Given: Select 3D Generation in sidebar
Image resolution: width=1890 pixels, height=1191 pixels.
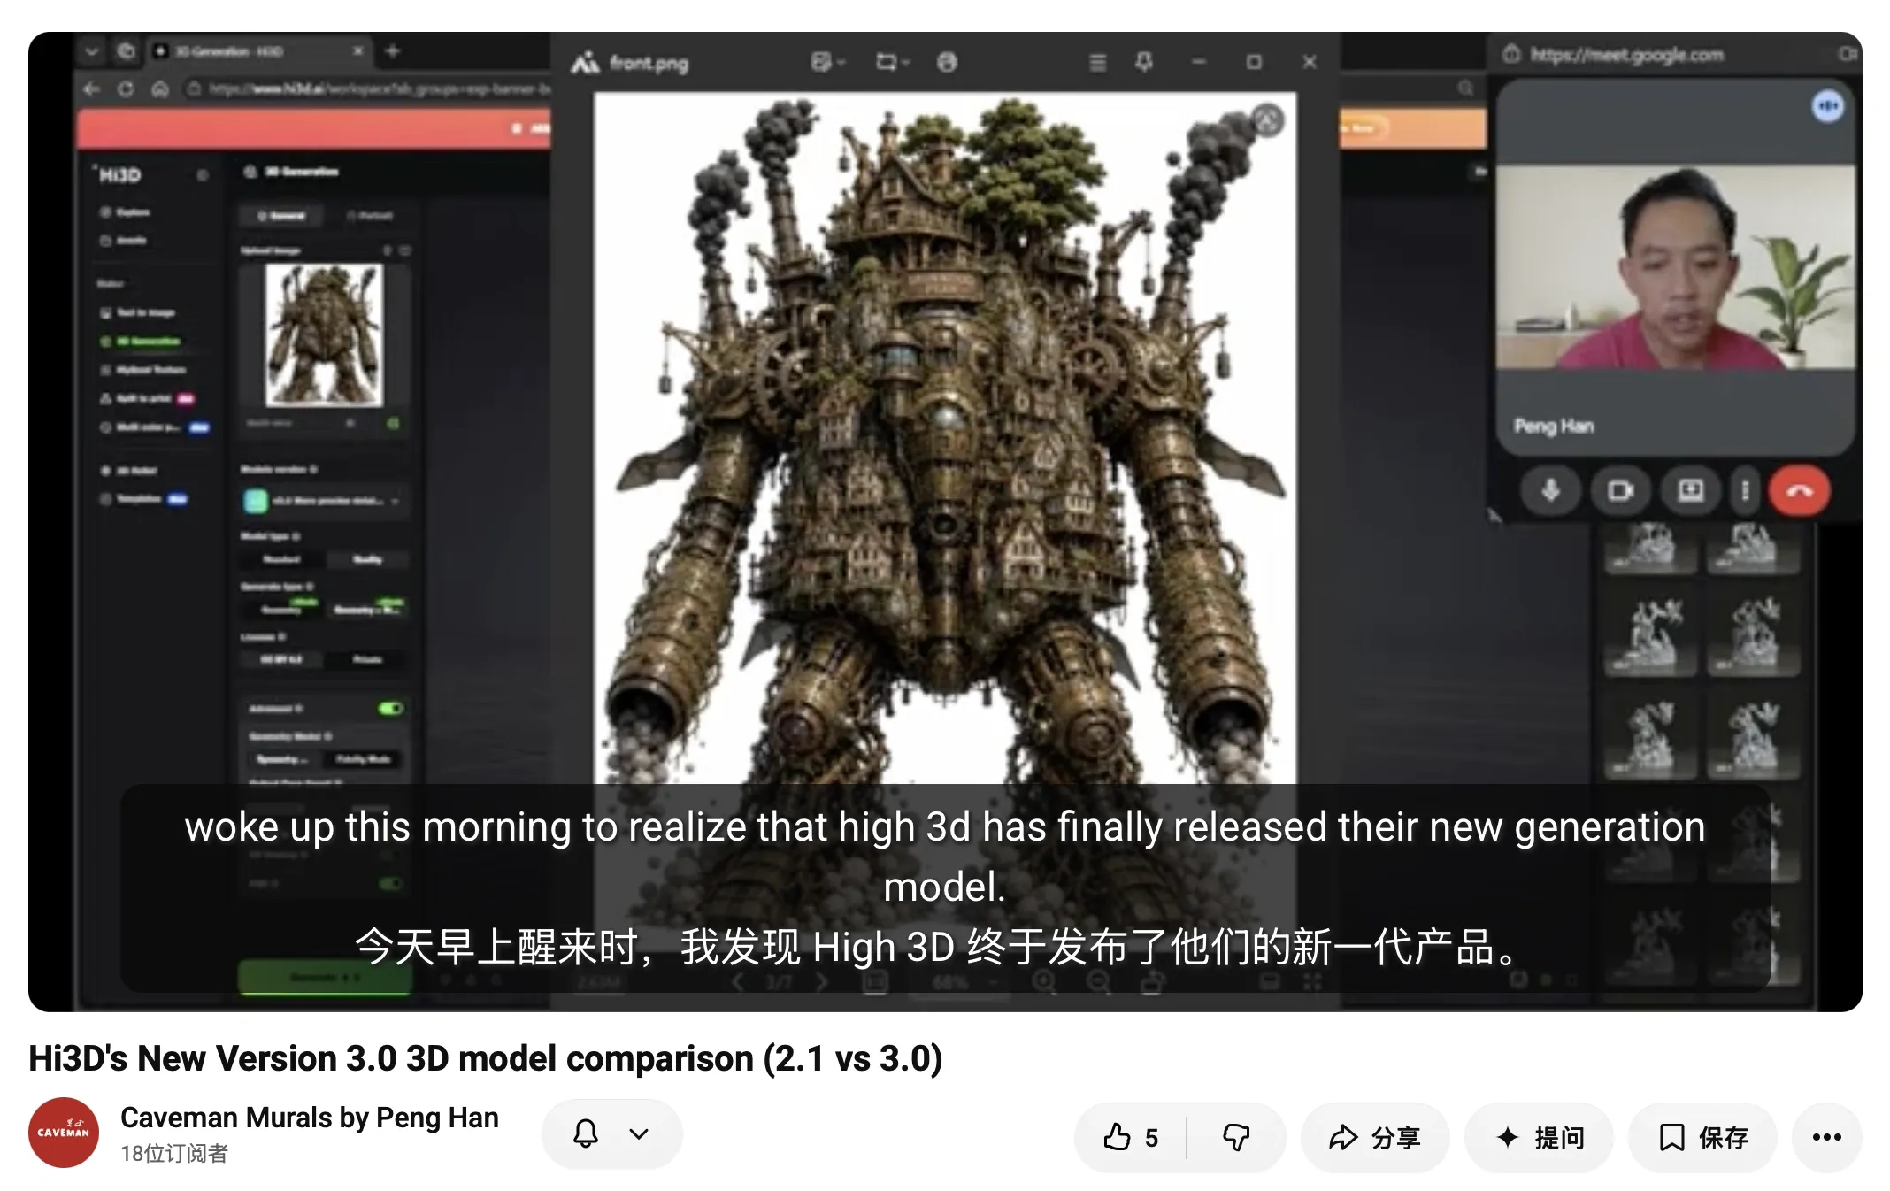Looking at the screenshot, I should click(x=142, y=341).
